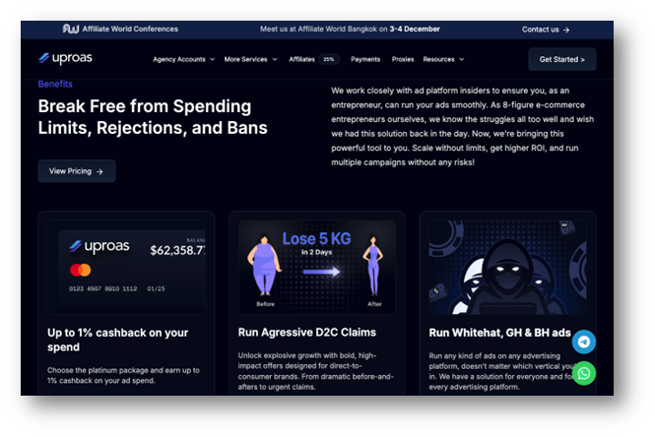
Task: Click the platinum package cashback description
Action: tap(124, 375)
